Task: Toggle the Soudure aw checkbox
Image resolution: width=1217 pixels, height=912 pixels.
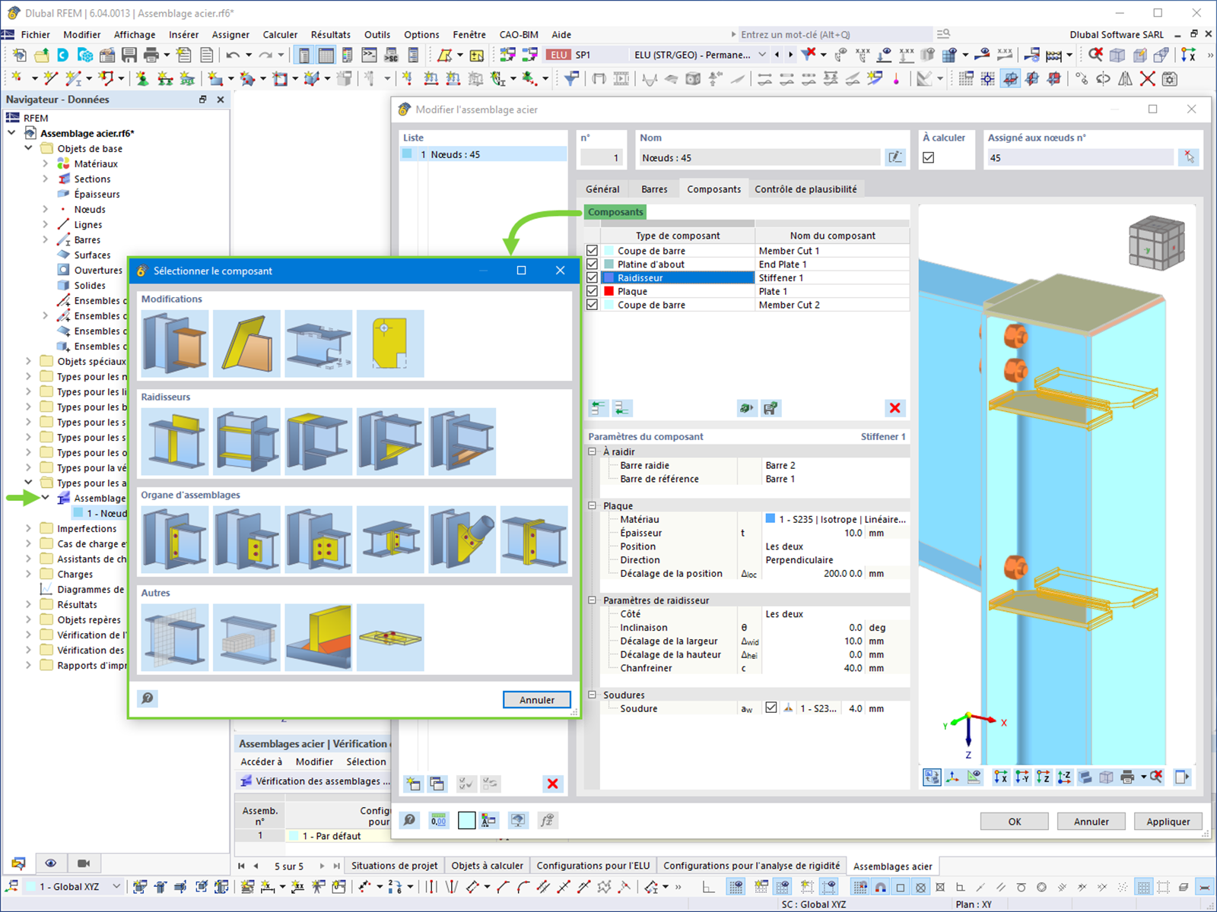Action: point(771,708)
